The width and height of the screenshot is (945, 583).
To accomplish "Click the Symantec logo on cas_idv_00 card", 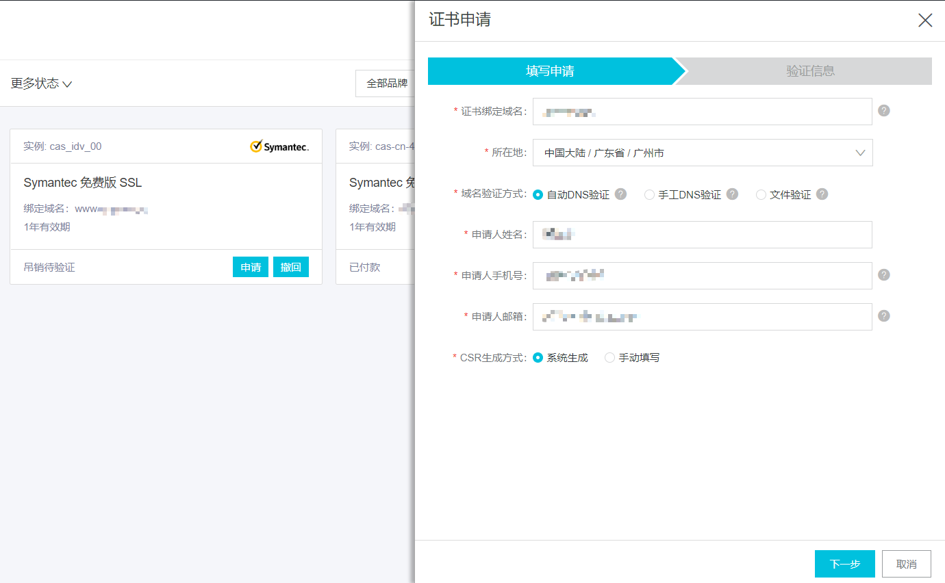I will (x=279, y=146).
